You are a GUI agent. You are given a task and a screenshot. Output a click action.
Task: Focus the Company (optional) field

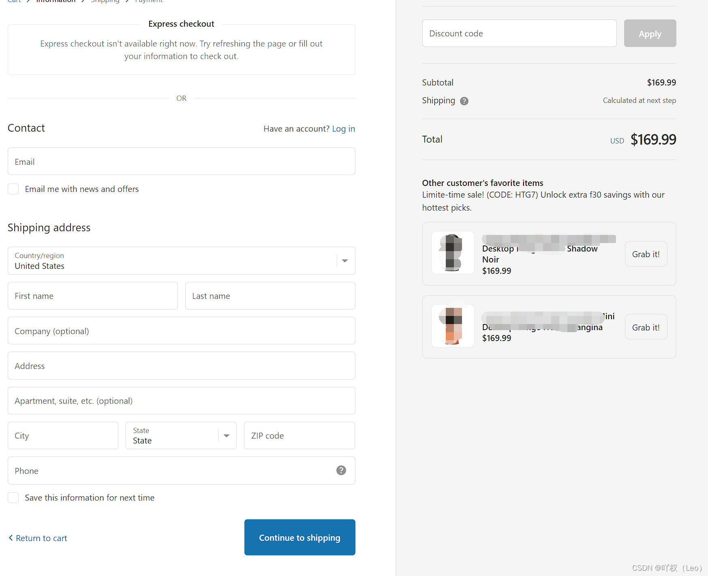(181, 331)
